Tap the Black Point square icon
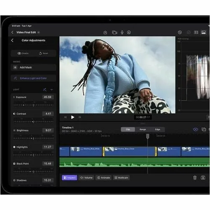 [x=14, y=164]
